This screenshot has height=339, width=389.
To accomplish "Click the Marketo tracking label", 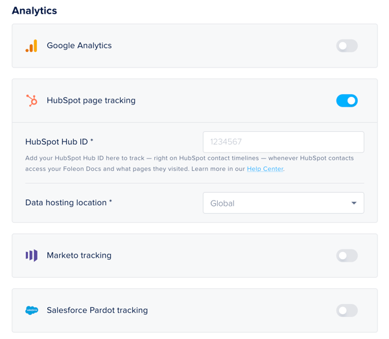I will click(79, 255).
